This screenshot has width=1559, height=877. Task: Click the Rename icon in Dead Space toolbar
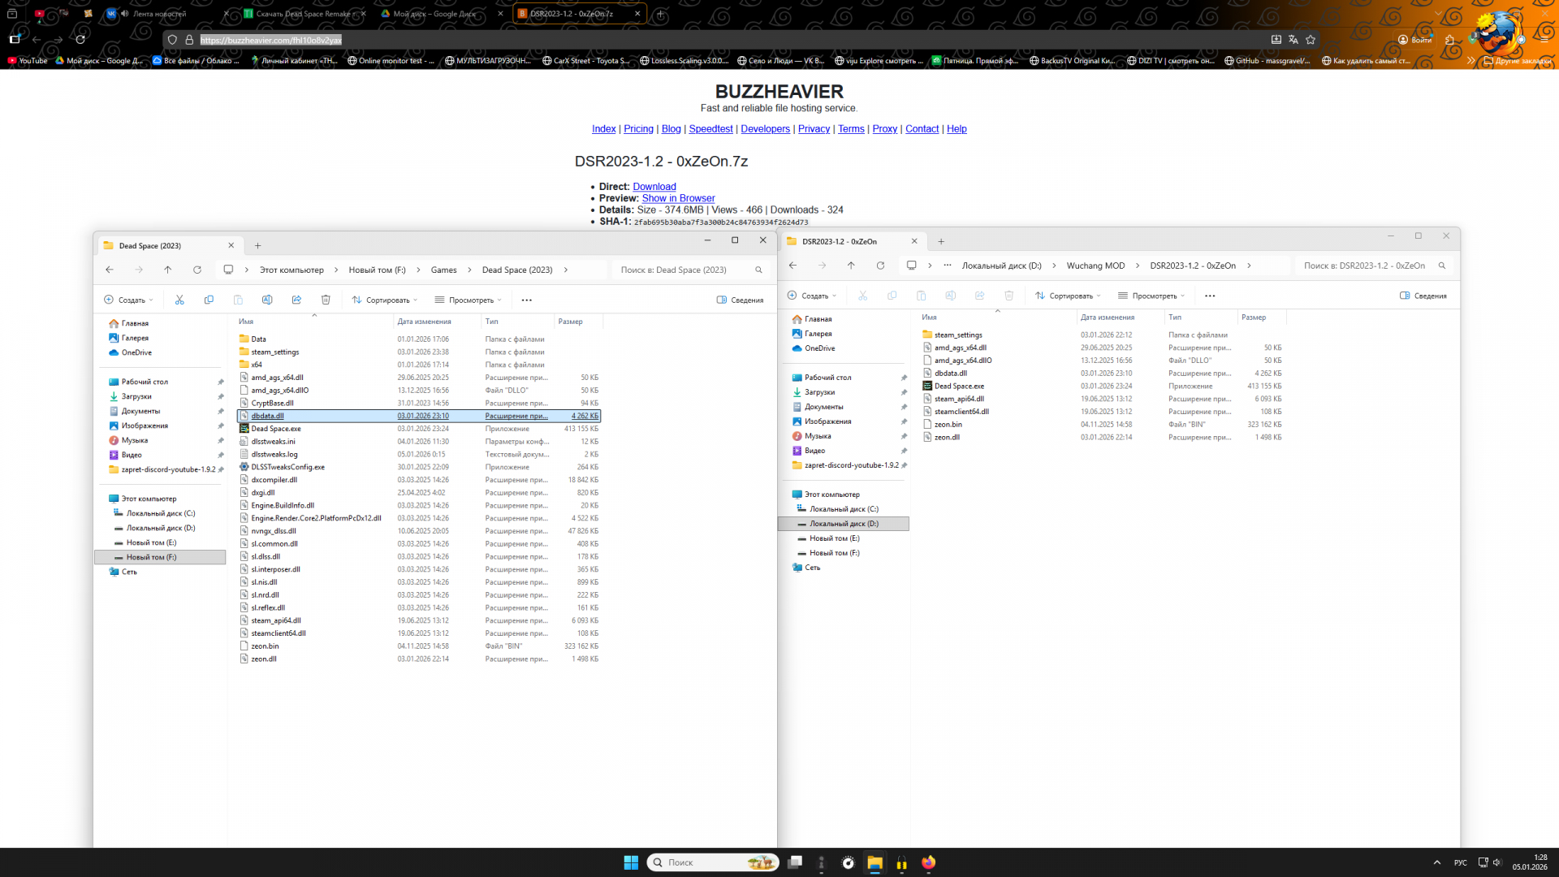(x=267, y=300)
